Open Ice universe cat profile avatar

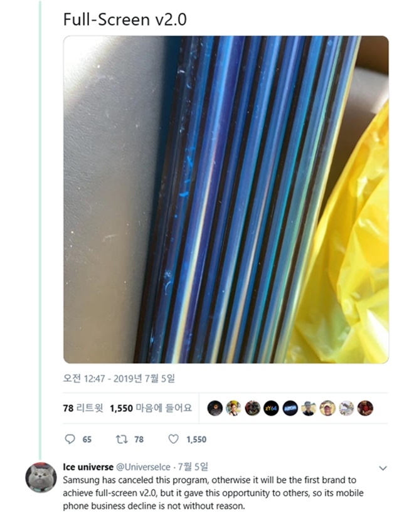click(41, 477)
